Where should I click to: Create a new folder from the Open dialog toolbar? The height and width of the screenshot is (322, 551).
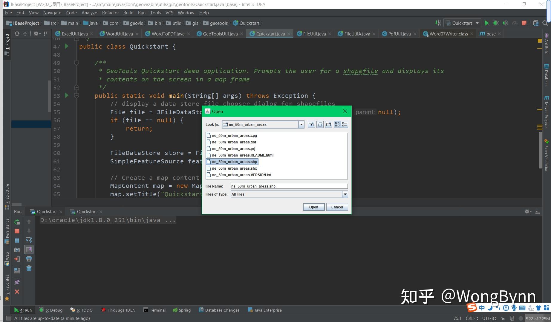point(328,124)
